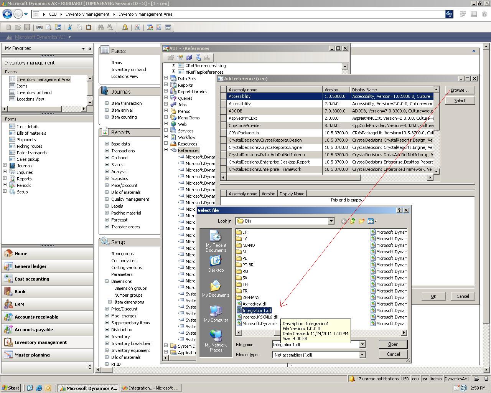Viewport: 491px width, 393px height.
Task: Go to My Network Places shortcut
Action: pos(216,341)
